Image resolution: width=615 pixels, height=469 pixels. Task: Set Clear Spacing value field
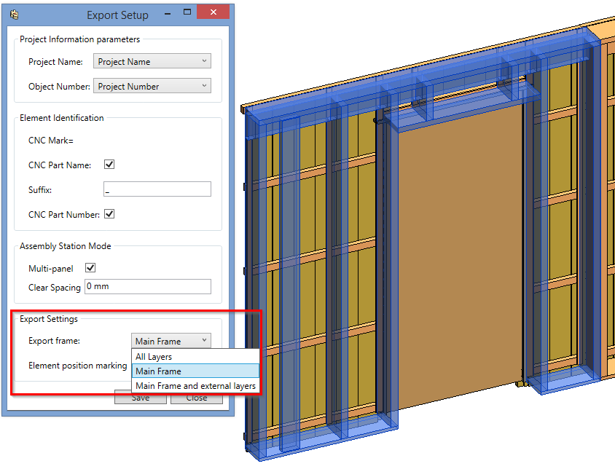coord(148,286)
